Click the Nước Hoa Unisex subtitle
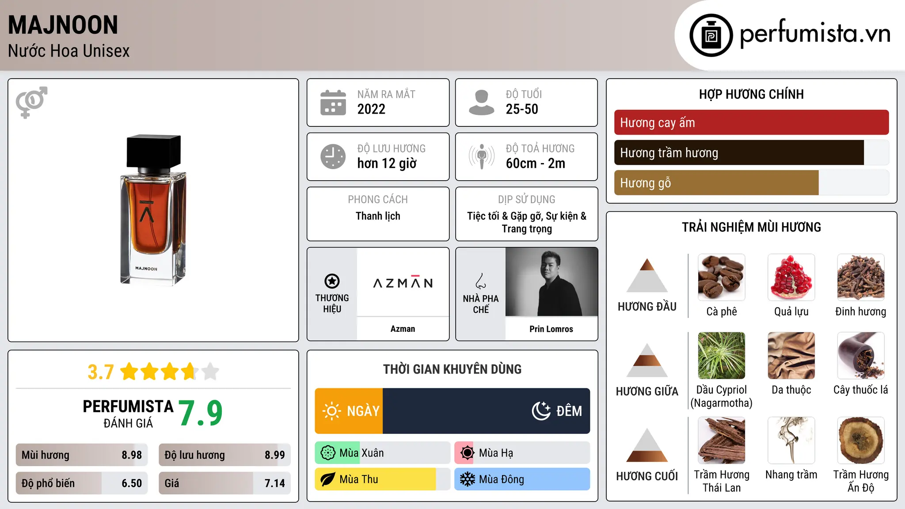This screenshot has width=905, height=509. point(68,51)
